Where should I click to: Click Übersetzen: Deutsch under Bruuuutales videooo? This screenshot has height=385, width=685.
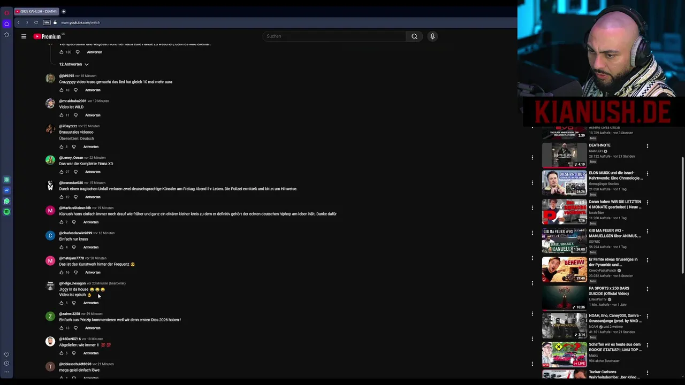[77, 138]
